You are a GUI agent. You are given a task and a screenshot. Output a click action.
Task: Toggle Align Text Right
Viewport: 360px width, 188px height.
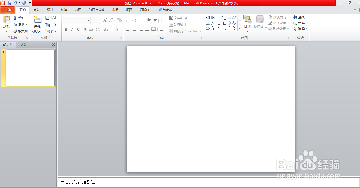click(x=141, y=29)
